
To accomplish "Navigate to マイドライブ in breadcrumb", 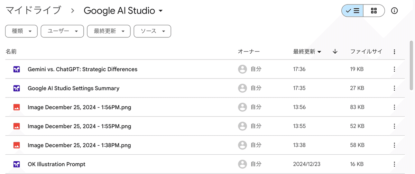I will click(33, 11).
